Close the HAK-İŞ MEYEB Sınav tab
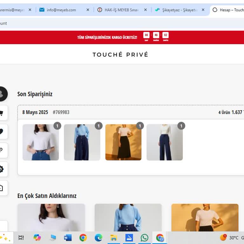244x244 pixels. point(145,10)
